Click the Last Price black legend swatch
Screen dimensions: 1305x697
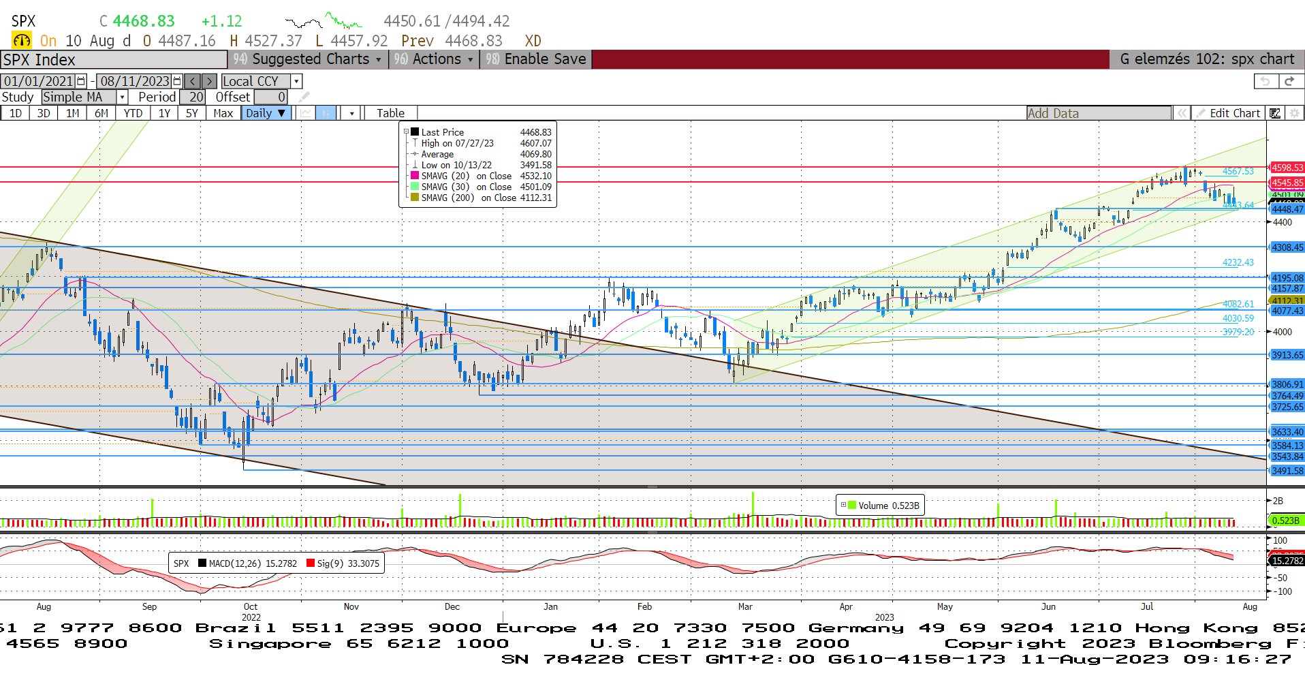pos(415,132)
